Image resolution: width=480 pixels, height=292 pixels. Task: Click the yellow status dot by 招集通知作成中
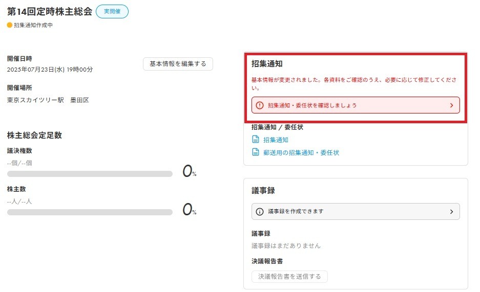pyautogui.click(x=10, y=25)
